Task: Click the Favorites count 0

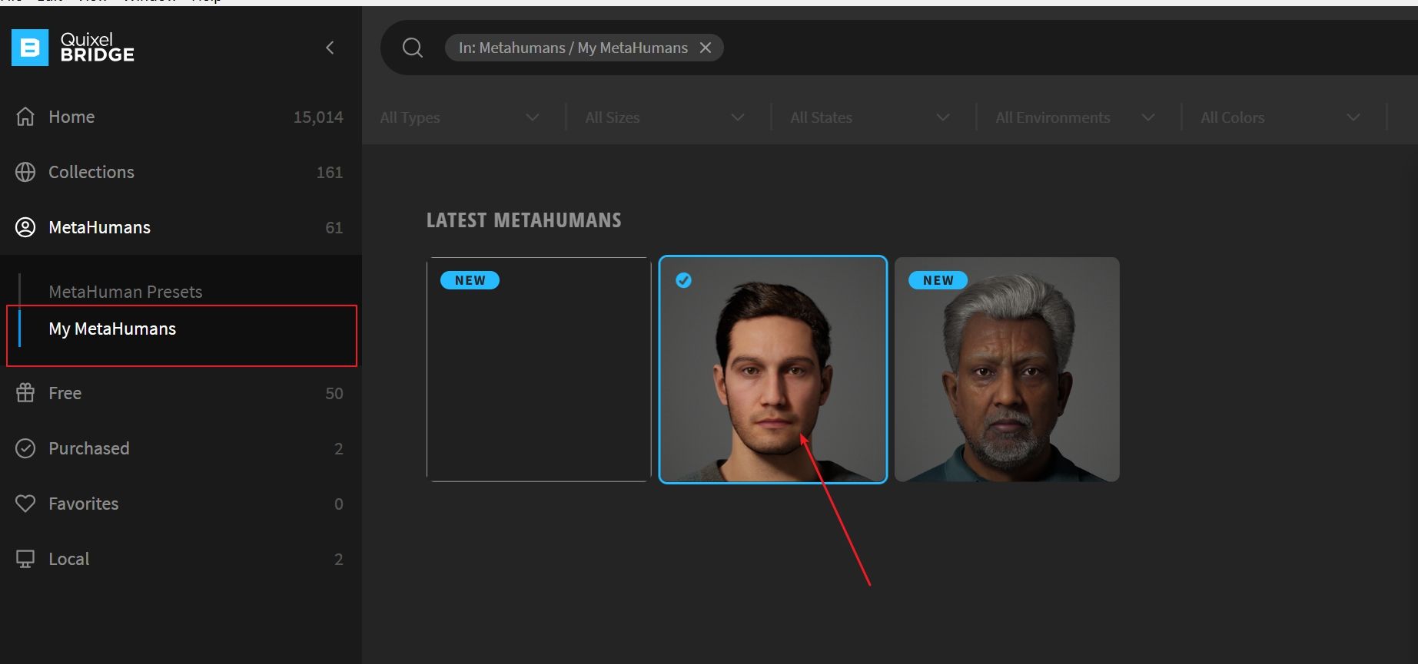Action: click(339, 504)
